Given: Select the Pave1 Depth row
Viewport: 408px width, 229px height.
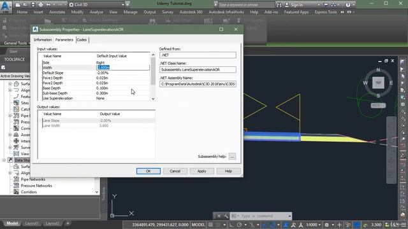Looking at the screenshot, I should pyautogui.click(x=96, y=78).
